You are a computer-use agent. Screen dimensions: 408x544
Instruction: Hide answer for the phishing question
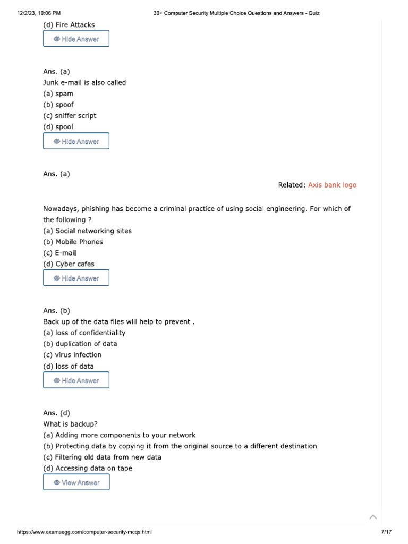click(76, 278)
